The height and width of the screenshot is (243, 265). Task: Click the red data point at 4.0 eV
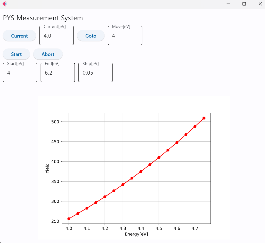[69, 219]
